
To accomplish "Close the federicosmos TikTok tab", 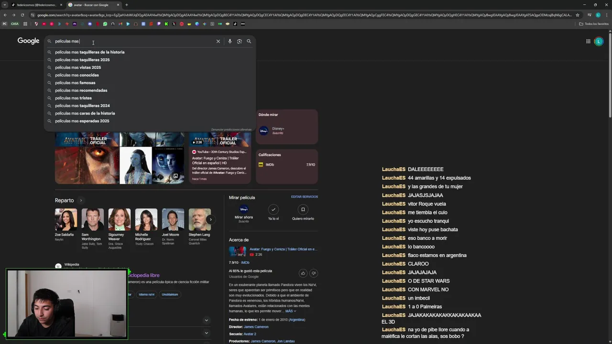I will 61,5.
